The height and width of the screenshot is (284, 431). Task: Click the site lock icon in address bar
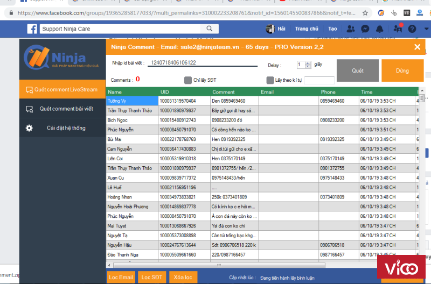point(11,13)
